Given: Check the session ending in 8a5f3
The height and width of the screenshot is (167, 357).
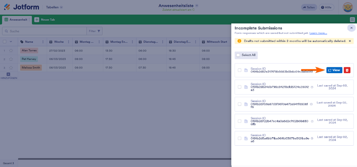Looking at the screenshot, I should pyautogui.click(x=240, y=70).
